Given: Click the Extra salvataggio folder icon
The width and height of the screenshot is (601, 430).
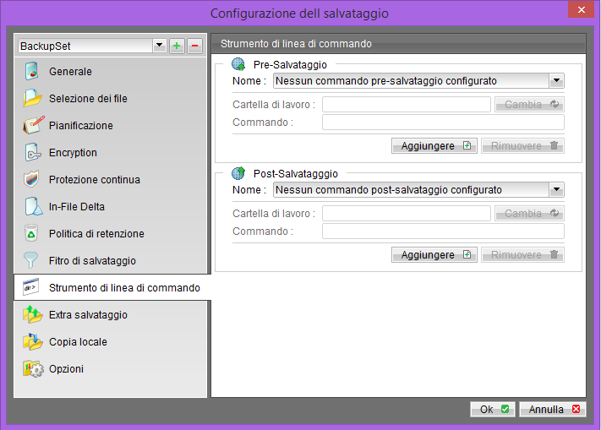Looking at the screenshot, I should 33,314.
